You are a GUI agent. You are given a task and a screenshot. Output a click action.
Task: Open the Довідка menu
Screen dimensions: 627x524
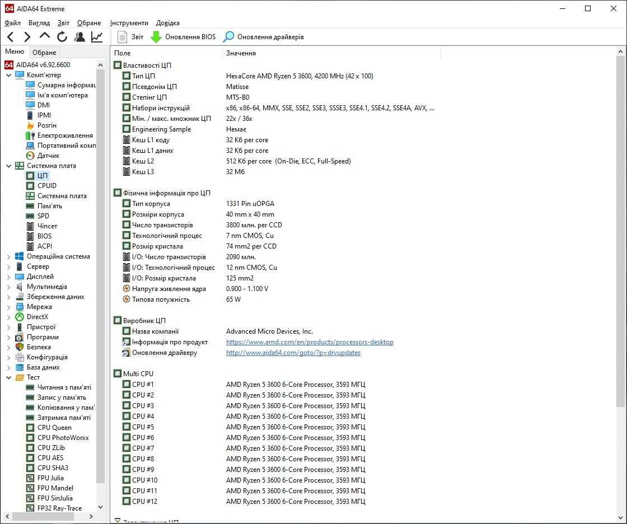(167, 23)
